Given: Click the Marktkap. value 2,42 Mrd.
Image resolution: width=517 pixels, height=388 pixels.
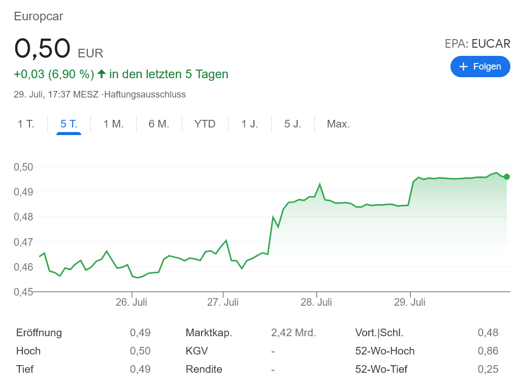Looking at the screenshot, I should pyautogui.click(x=294, y=333).
